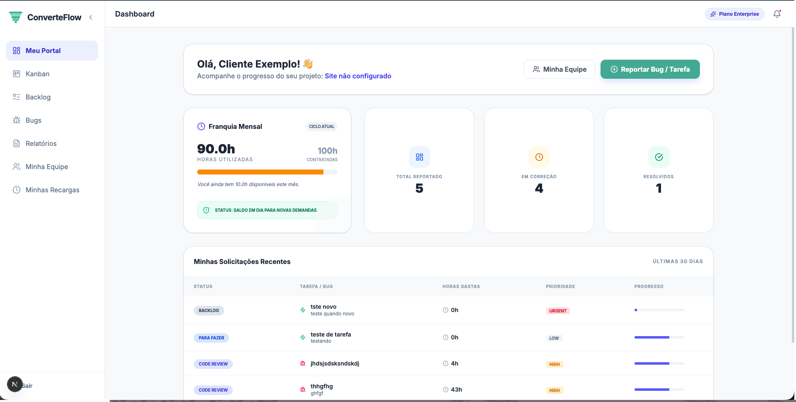796x402 pixels.
Task: Click the ConverteFlow funnel logo
Action: point(16,17)
